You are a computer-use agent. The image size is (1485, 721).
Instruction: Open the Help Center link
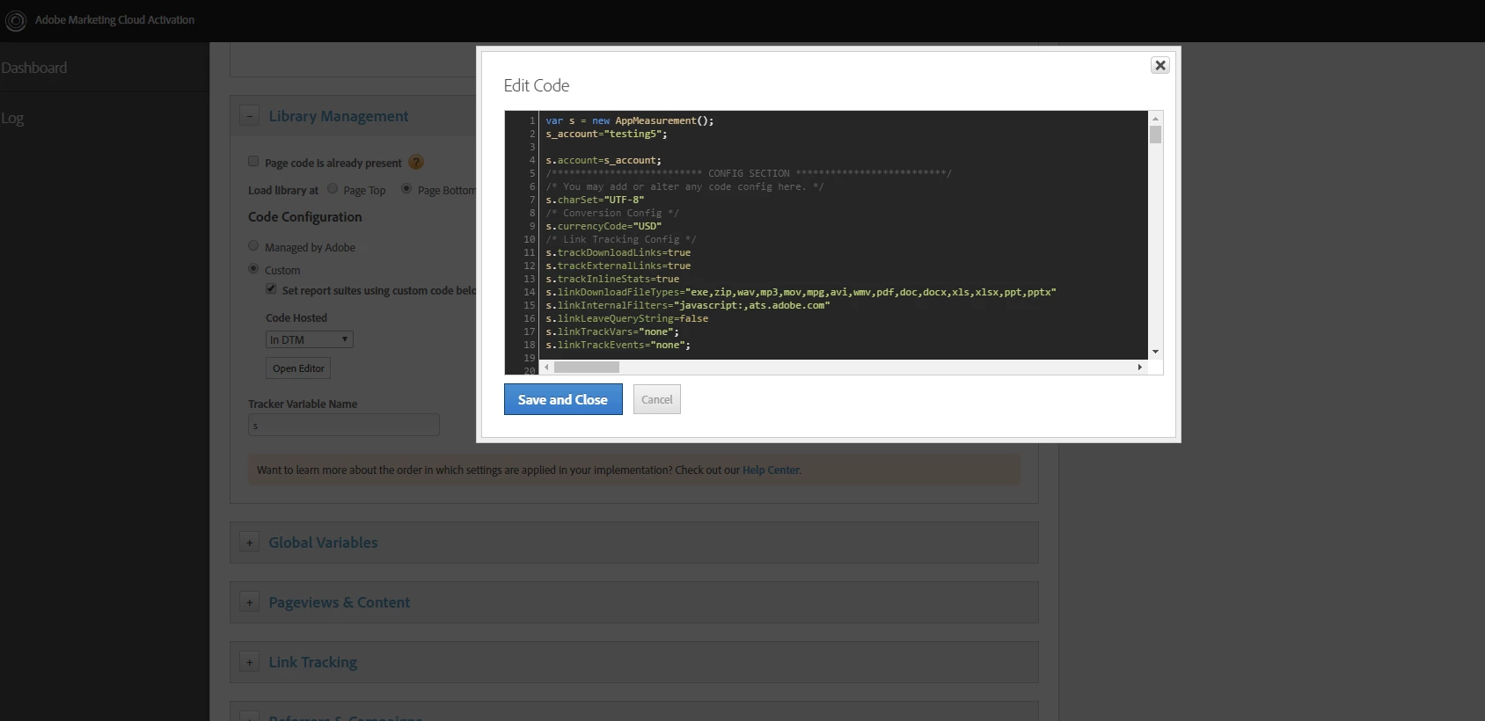[771, 470]
